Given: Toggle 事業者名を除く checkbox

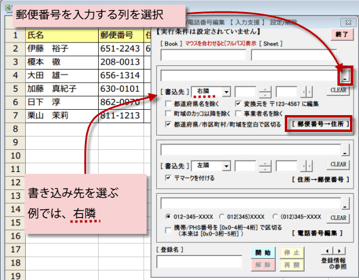Looking at the screenshot, I should (x=238, y=113).
